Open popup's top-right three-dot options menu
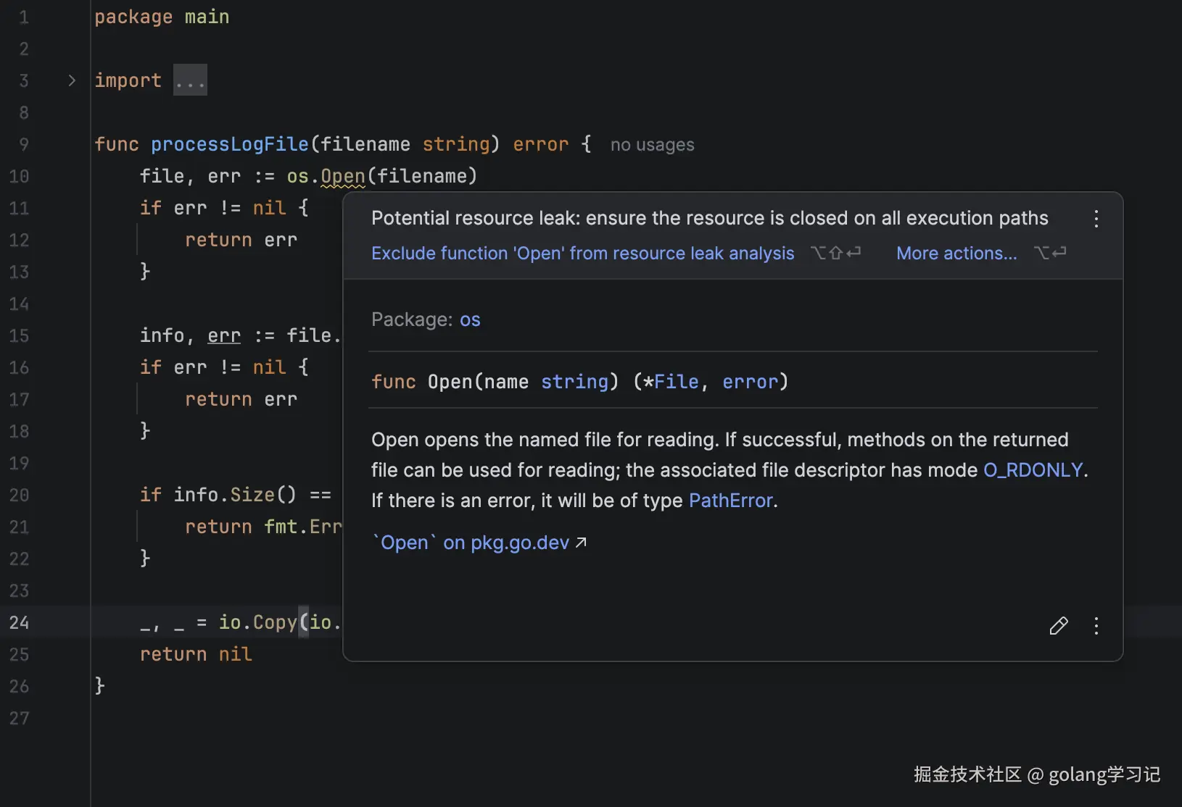 [1096, 219]
